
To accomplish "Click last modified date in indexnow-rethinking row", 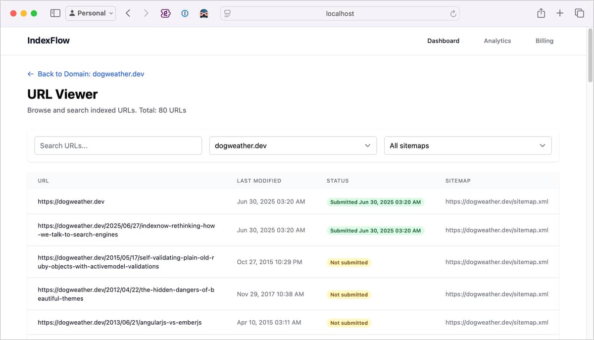I will point(271,230).
